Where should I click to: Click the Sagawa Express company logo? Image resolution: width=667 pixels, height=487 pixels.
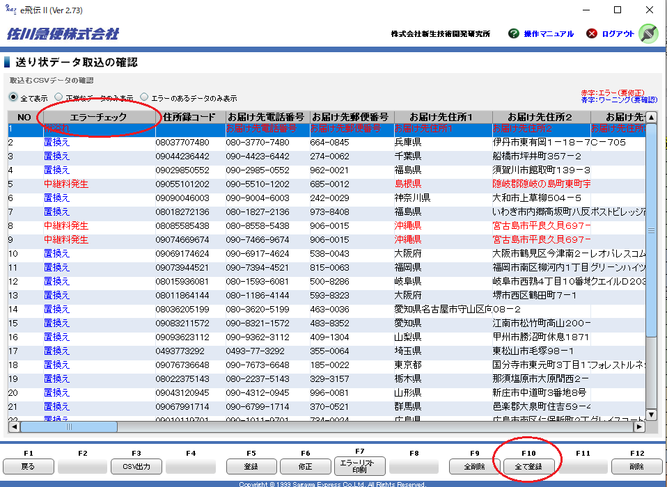click(x=63, y=34)
